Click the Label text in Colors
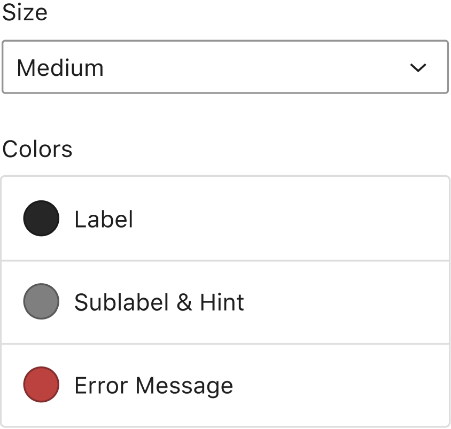Screen dimensions: 451x429 [x=104, y=219]
